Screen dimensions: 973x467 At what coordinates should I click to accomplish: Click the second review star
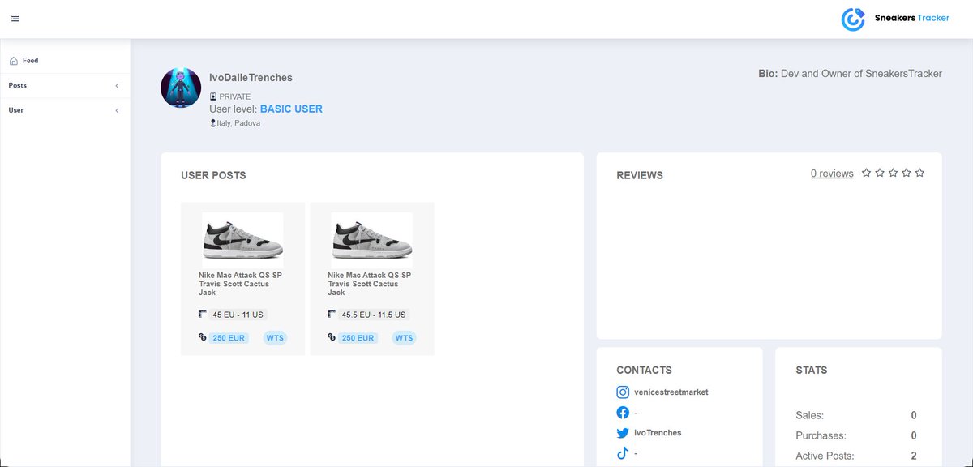[880, 173]
